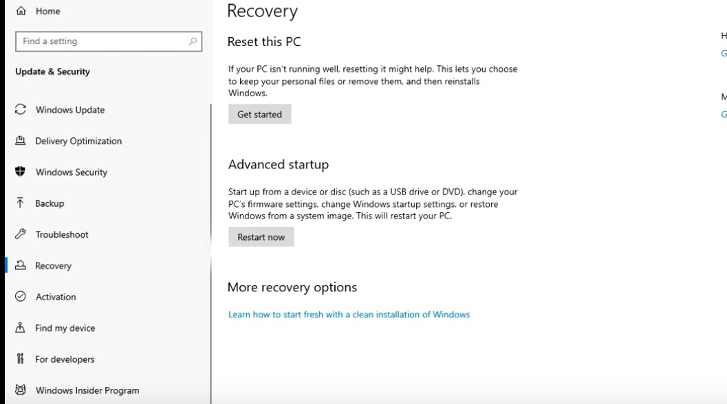The width and height of the screenshot is (727, 404).
Task: Click the Windows Update sync arrows icon
Action: (21, 110)
